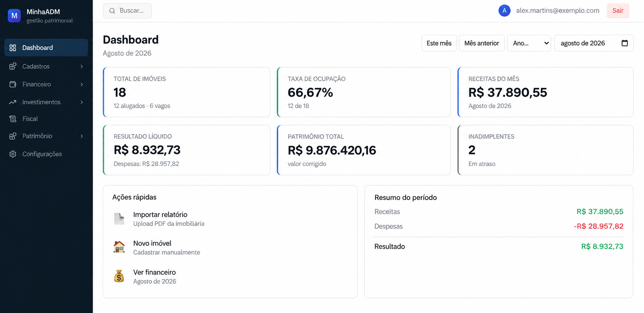
Task: Expand the Investimentos submenu chevron
Action: coord(82,102)
